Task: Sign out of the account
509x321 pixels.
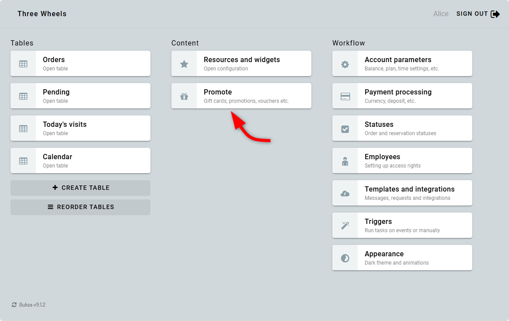Action: (478, 14)
